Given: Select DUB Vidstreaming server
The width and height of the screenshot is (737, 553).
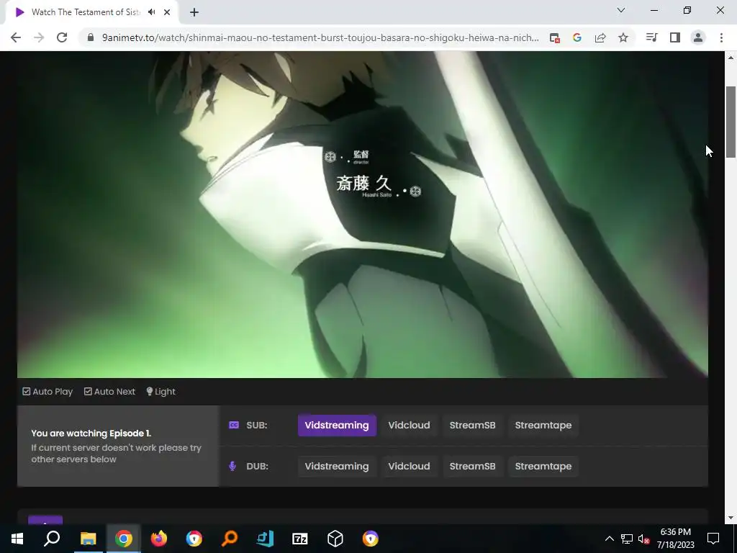Looking at the screenshot, I should click(x=337, y=467).
